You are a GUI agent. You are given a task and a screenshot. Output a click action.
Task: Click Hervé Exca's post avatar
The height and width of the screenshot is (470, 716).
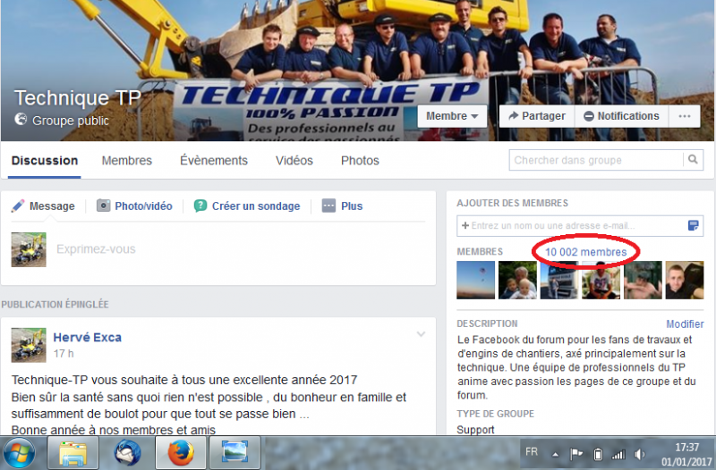tap(29, 345)
